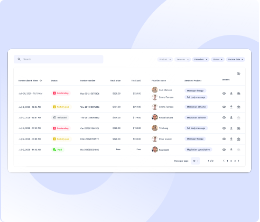
Task: Open the Product filter dropdown
Action: (x=165, y=60)
